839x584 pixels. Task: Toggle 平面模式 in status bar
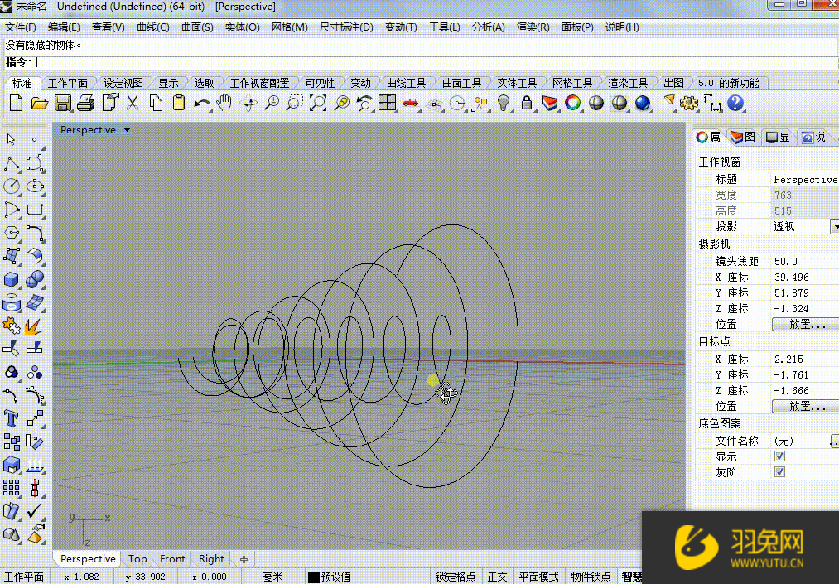point(538,577)
